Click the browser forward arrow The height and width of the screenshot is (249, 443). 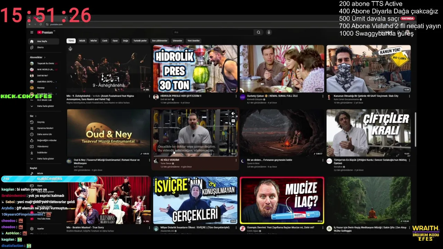[35, 24]
